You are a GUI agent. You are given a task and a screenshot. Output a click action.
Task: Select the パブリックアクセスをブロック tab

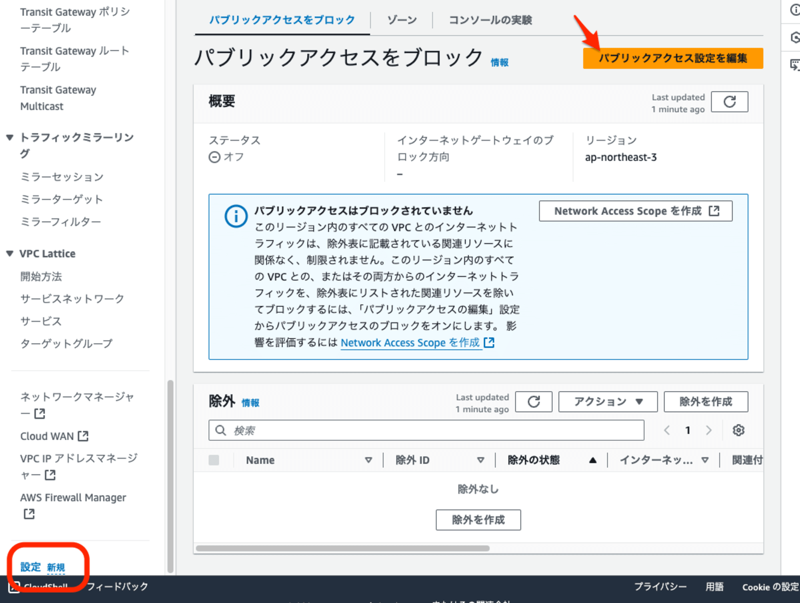click(x=282, y=20)
